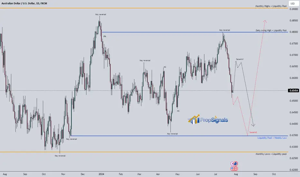Viewport: 300px width, 177px height.
Task: Click the 0.67000 price axis label
Action: [x=294, y=55]
